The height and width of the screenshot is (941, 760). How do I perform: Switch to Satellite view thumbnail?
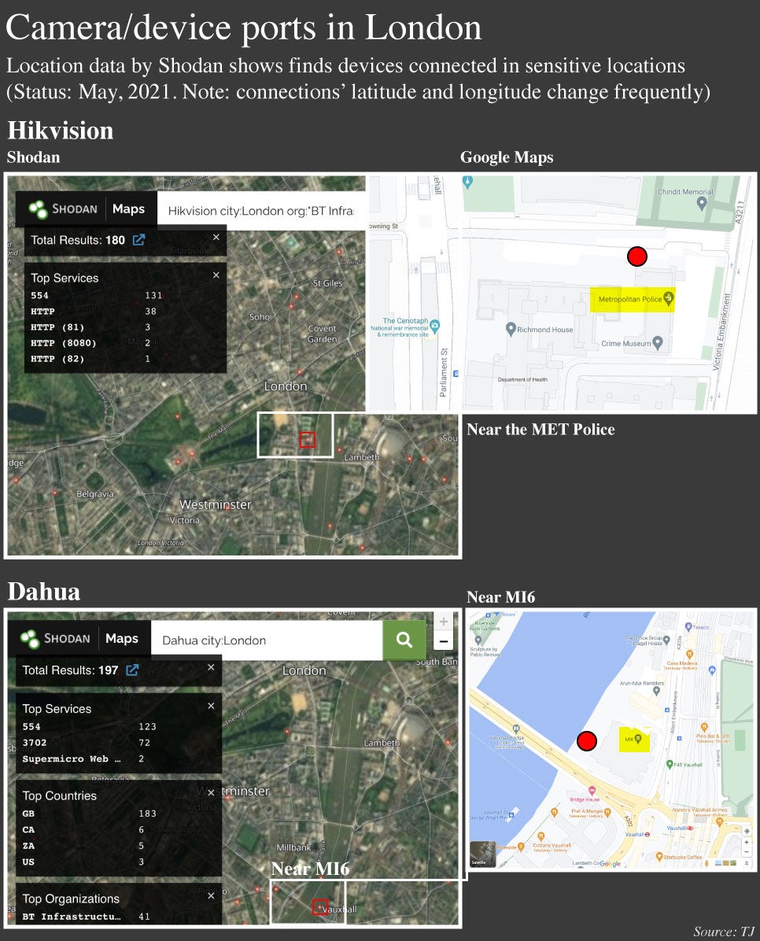point(482,854)
